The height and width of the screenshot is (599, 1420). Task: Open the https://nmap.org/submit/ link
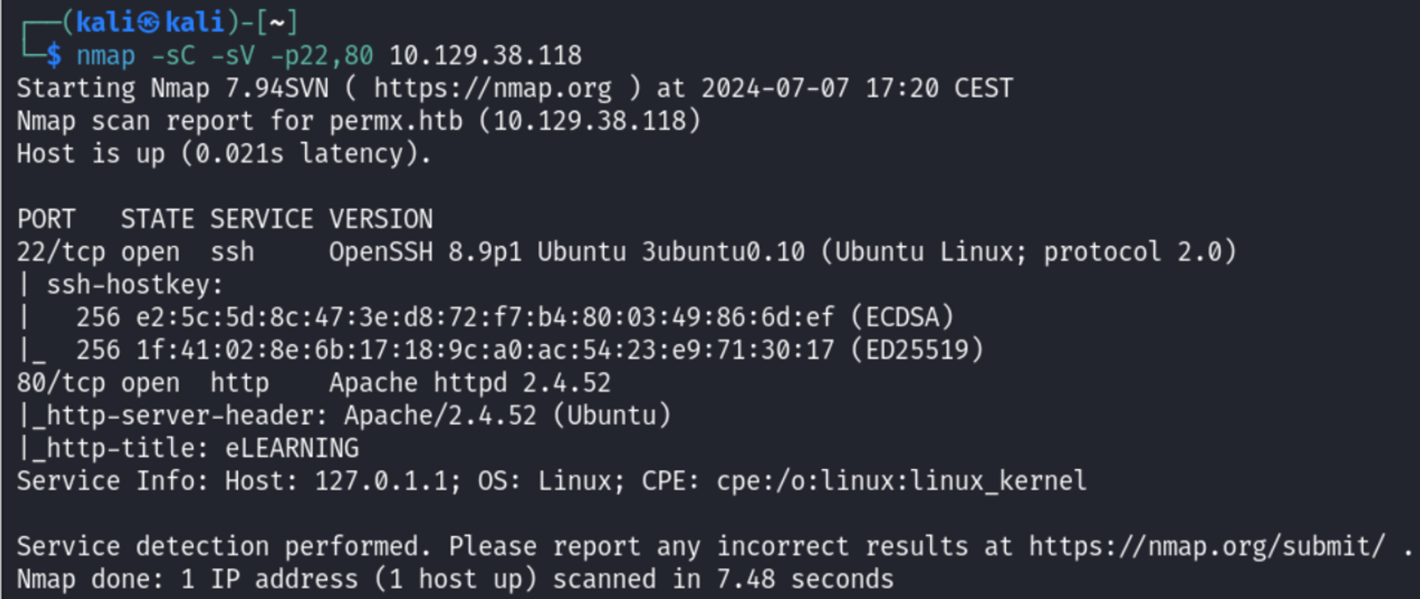[x=1206, y=546]
